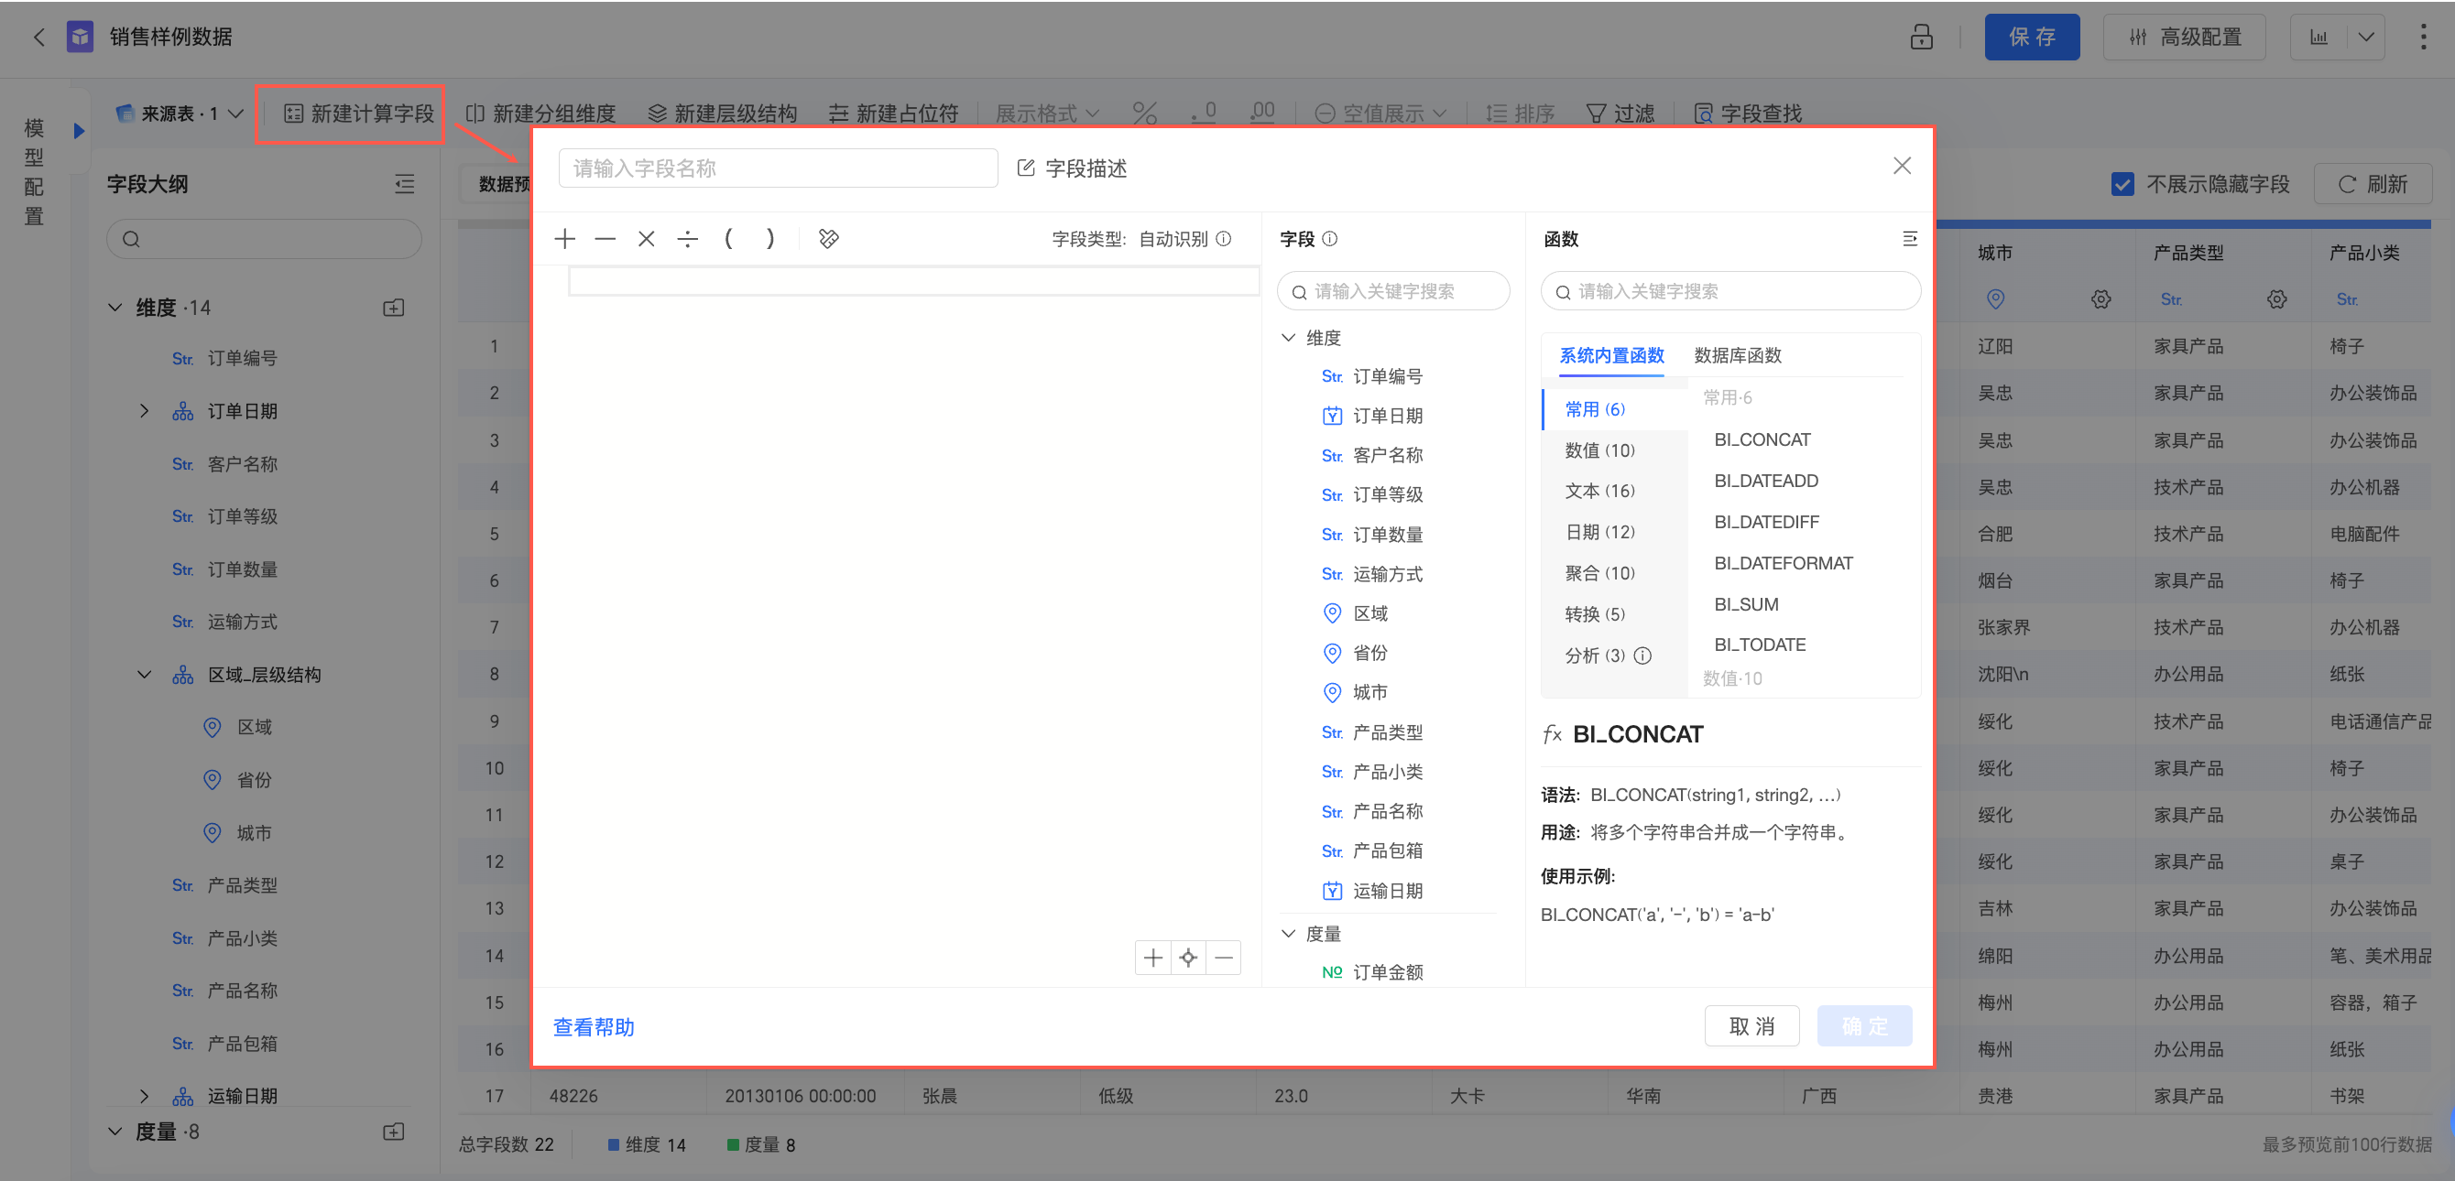Screen dimensions: 2455x1181
Task: Open the chart view icon button
Action: (2319, 38)
